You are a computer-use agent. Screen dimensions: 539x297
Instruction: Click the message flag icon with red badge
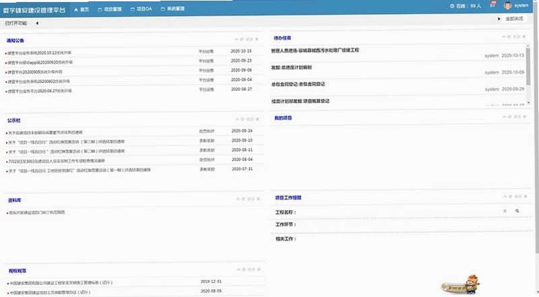493,5
